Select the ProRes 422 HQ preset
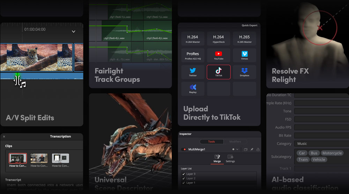 pos(193,55)
